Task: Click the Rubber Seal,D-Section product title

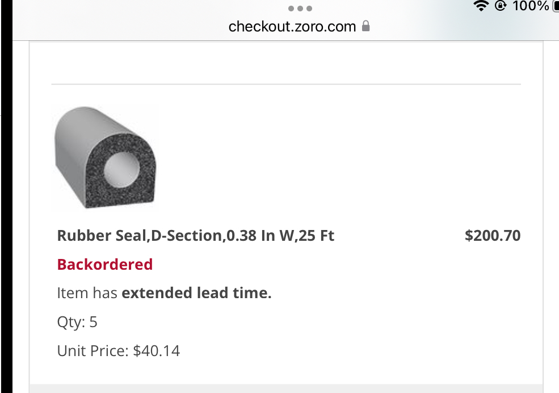Action: coord(196,235)
